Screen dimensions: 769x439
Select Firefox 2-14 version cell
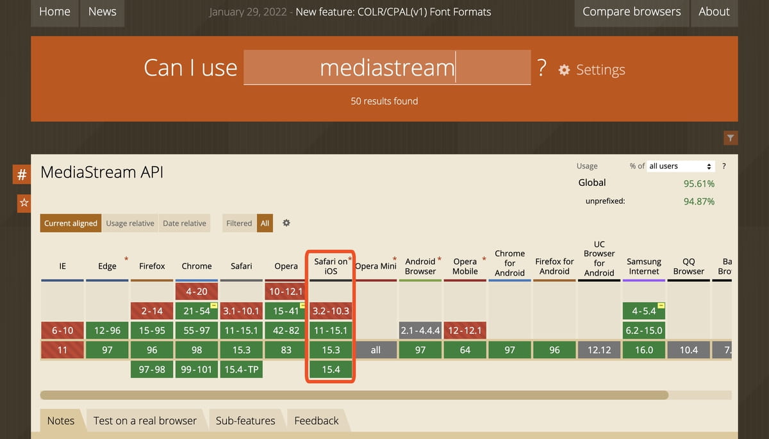point(152,311)
